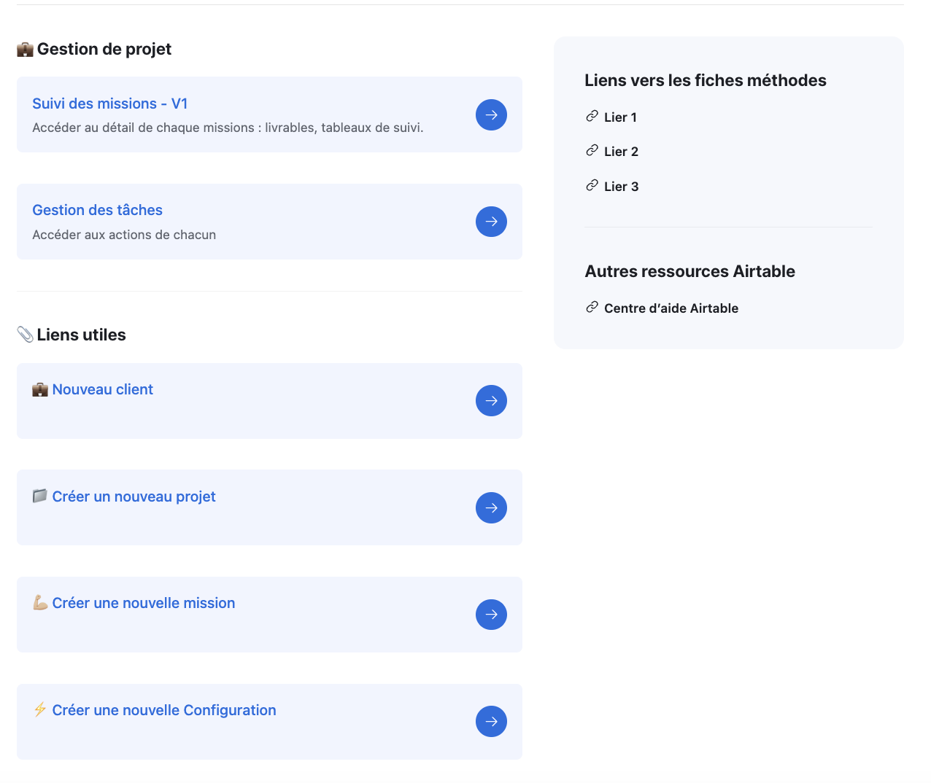This screenshot has height=783, width=931.
Task: Open Lier 2 in fiches méthodes
Action: tap(621, 151)
